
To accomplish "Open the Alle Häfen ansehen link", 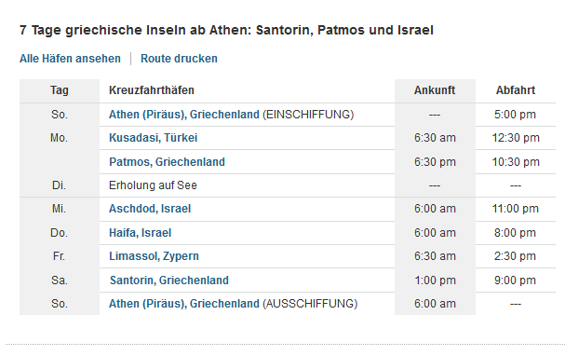I will pos(70,59).
